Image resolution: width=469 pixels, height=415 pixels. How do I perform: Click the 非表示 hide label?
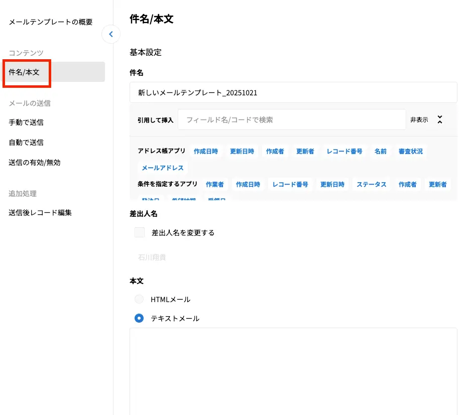point(419,120)
